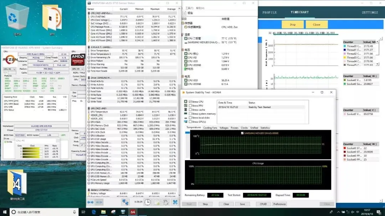Collapse the CPU [#0] AMD Ryzen sensor group
385x216 pixels.
pyautogui.click(x=89, y=13)
